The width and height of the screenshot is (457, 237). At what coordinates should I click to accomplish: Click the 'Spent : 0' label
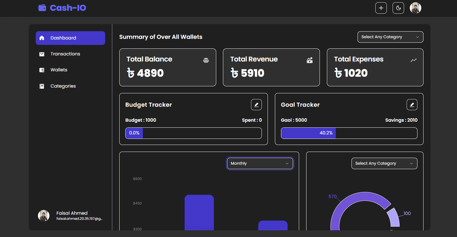click(252, 120)
